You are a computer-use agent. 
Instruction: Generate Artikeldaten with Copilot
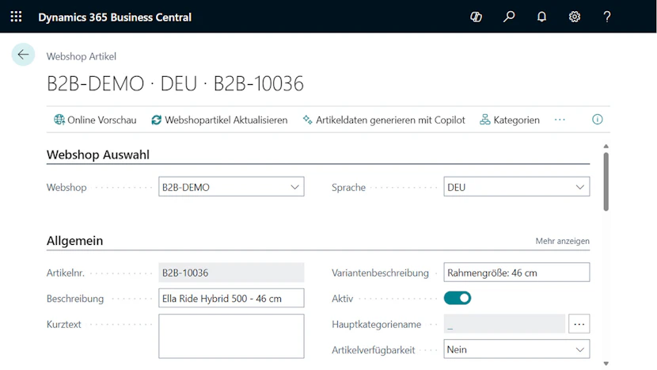pos(384,120)
